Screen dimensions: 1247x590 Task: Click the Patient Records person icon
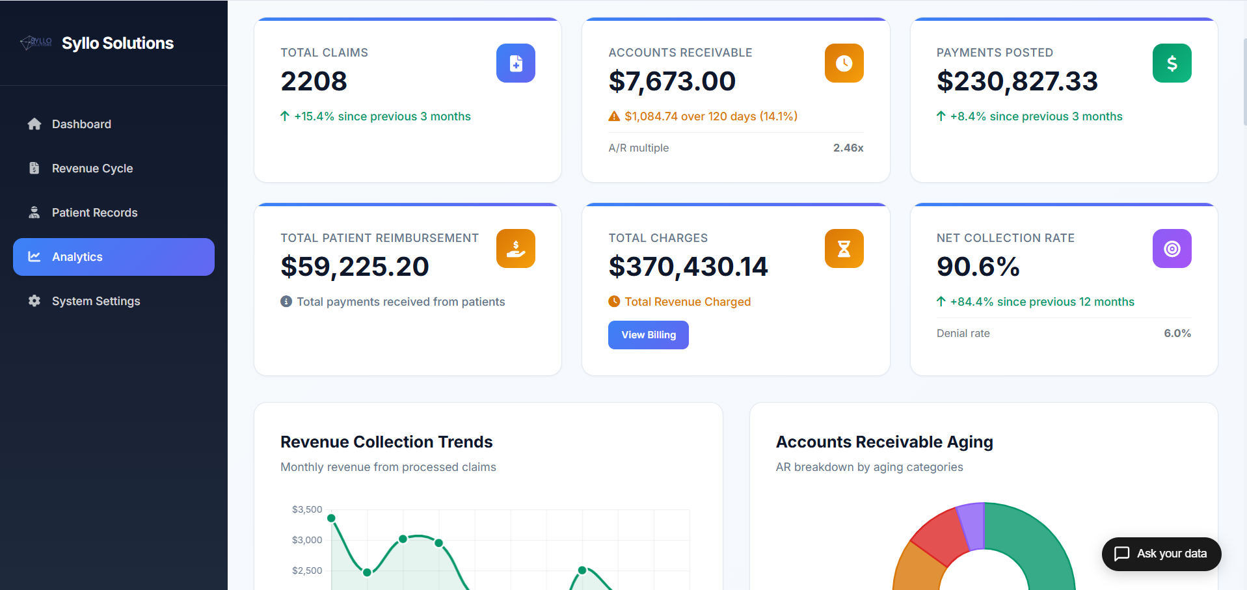tap(34, 213)
